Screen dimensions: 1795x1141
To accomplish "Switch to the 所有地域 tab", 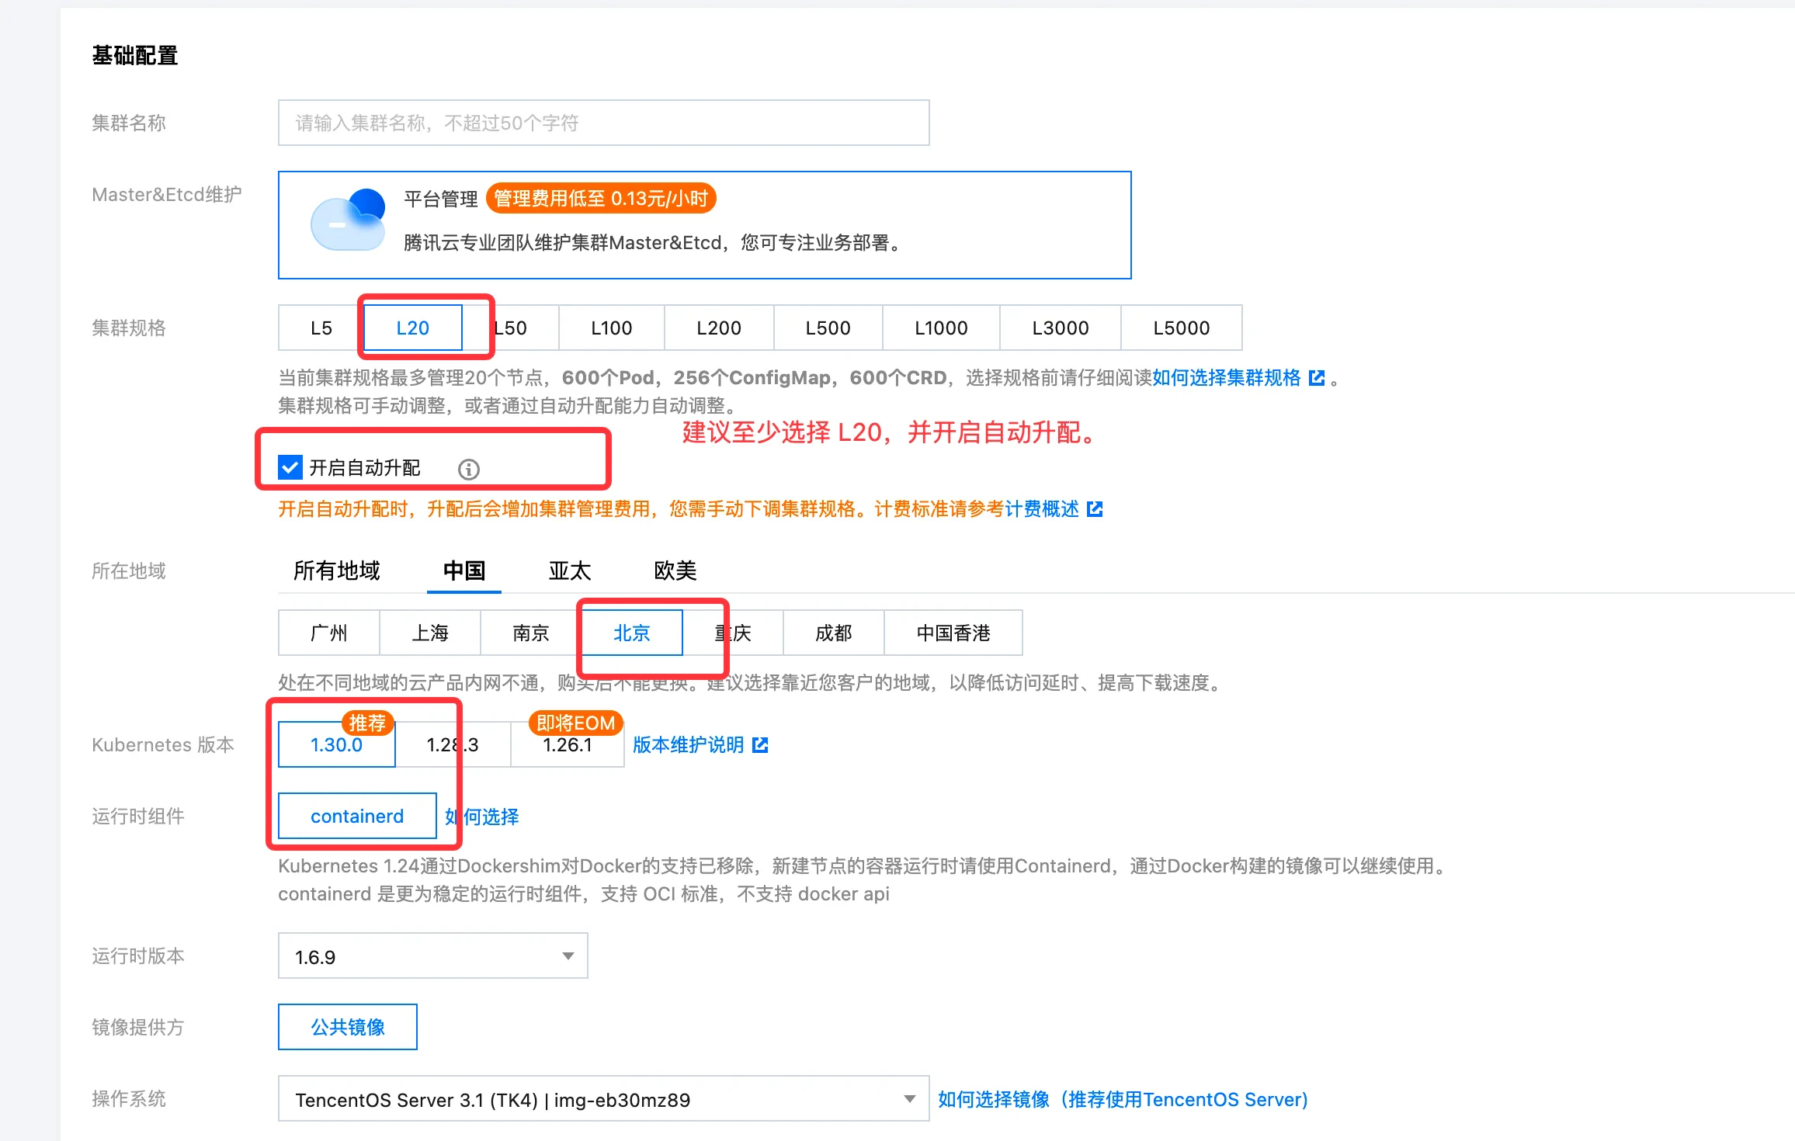I will click(x=336, y=571).
